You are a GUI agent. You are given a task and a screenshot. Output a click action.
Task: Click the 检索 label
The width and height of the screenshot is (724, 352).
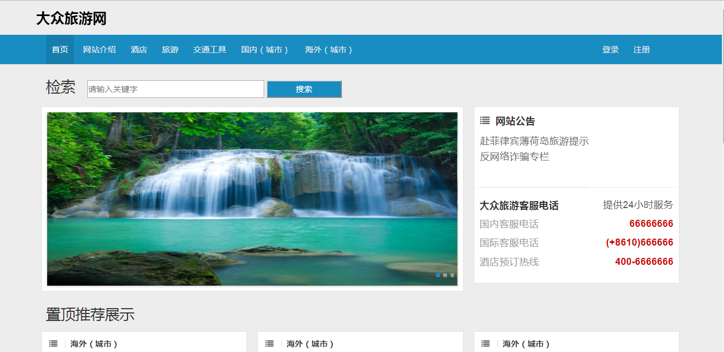[61, 87]
